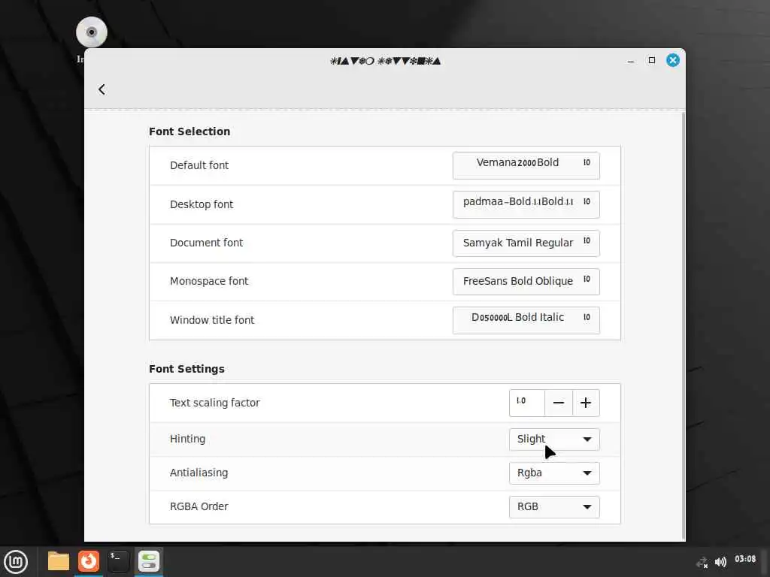Open the Antialiasing dropdown set to Rgba
The height and width of the screenshot is (577, 770).
[x=554, y=473]
